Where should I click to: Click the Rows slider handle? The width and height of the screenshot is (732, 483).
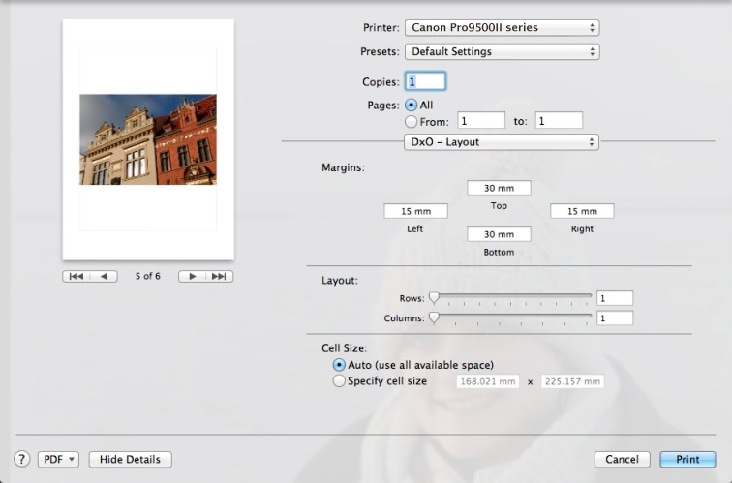point(434,297)
